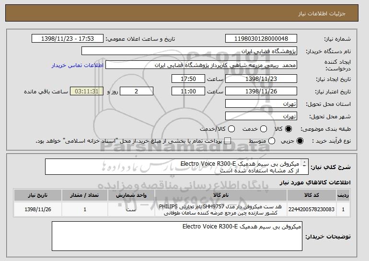
Task: Click the need description spinner arrows
Action: click(x=304, y=164)
